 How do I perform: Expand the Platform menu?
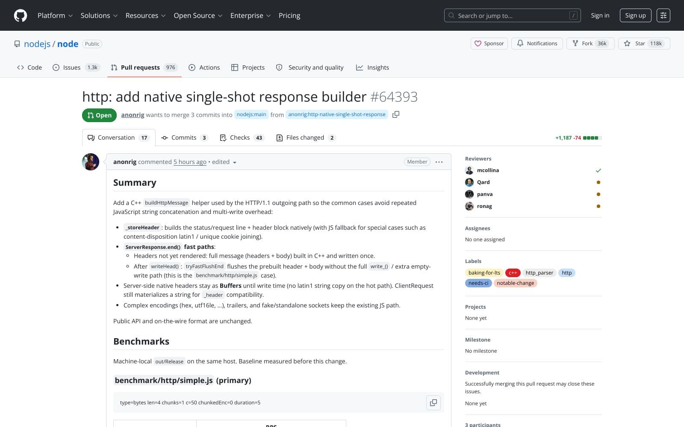coord(55,15)
